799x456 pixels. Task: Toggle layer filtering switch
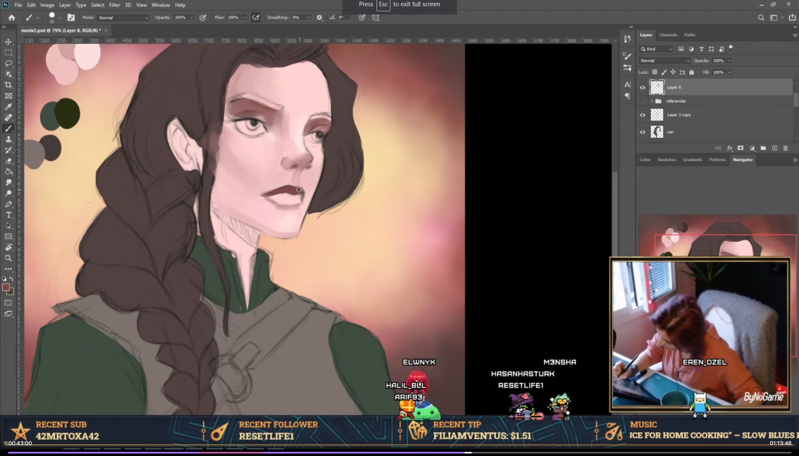pos(731,48)
